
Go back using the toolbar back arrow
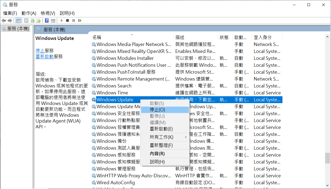pos(4,20)
